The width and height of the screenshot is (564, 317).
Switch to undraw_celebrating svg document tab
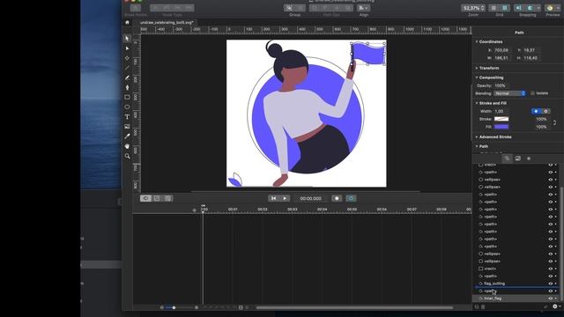(167, 22)
